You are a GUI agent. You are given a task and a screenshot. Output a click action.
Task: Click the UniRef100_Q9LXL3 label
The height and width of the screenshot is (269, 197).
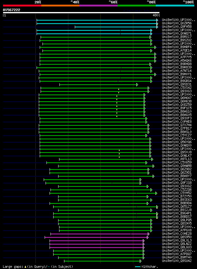coord(177,240)
